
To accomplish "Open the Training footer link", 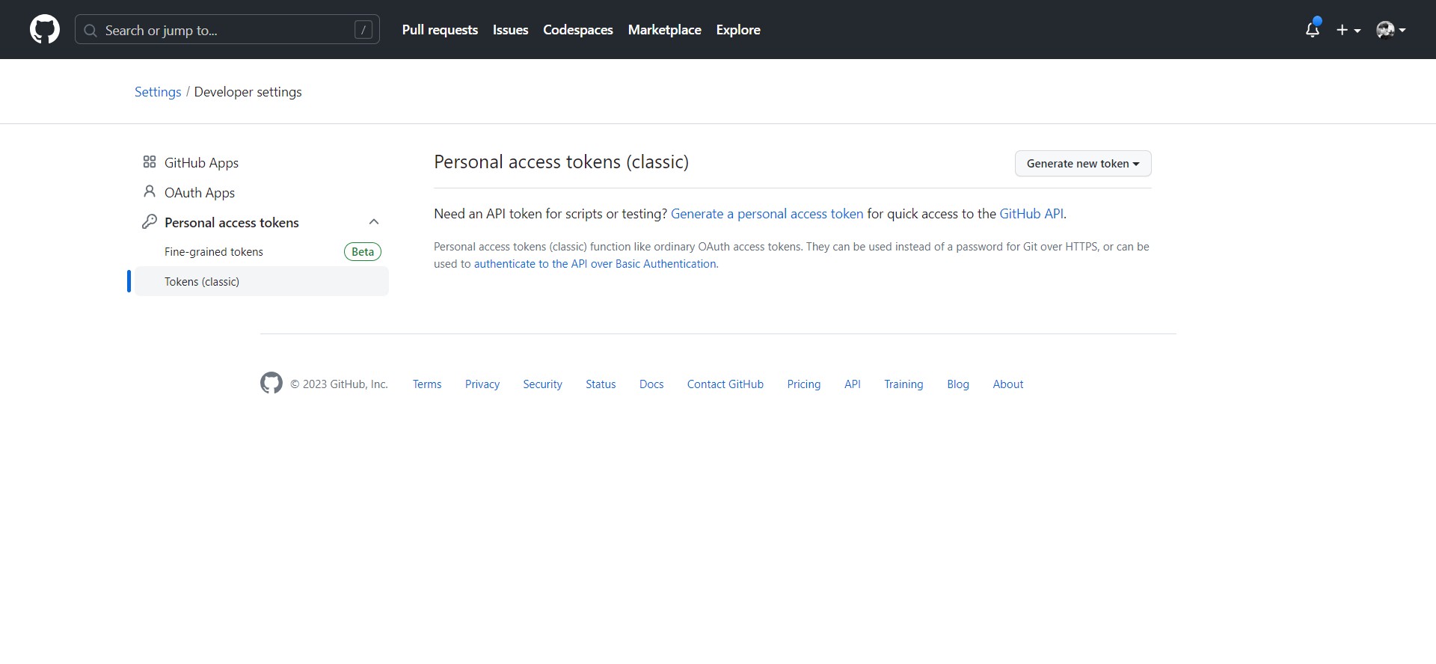I will (x=903, y=384).
